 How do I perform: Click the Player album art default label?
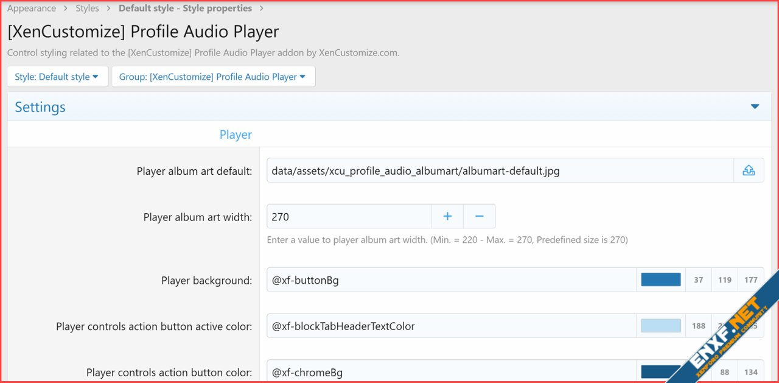pos(194,171)
